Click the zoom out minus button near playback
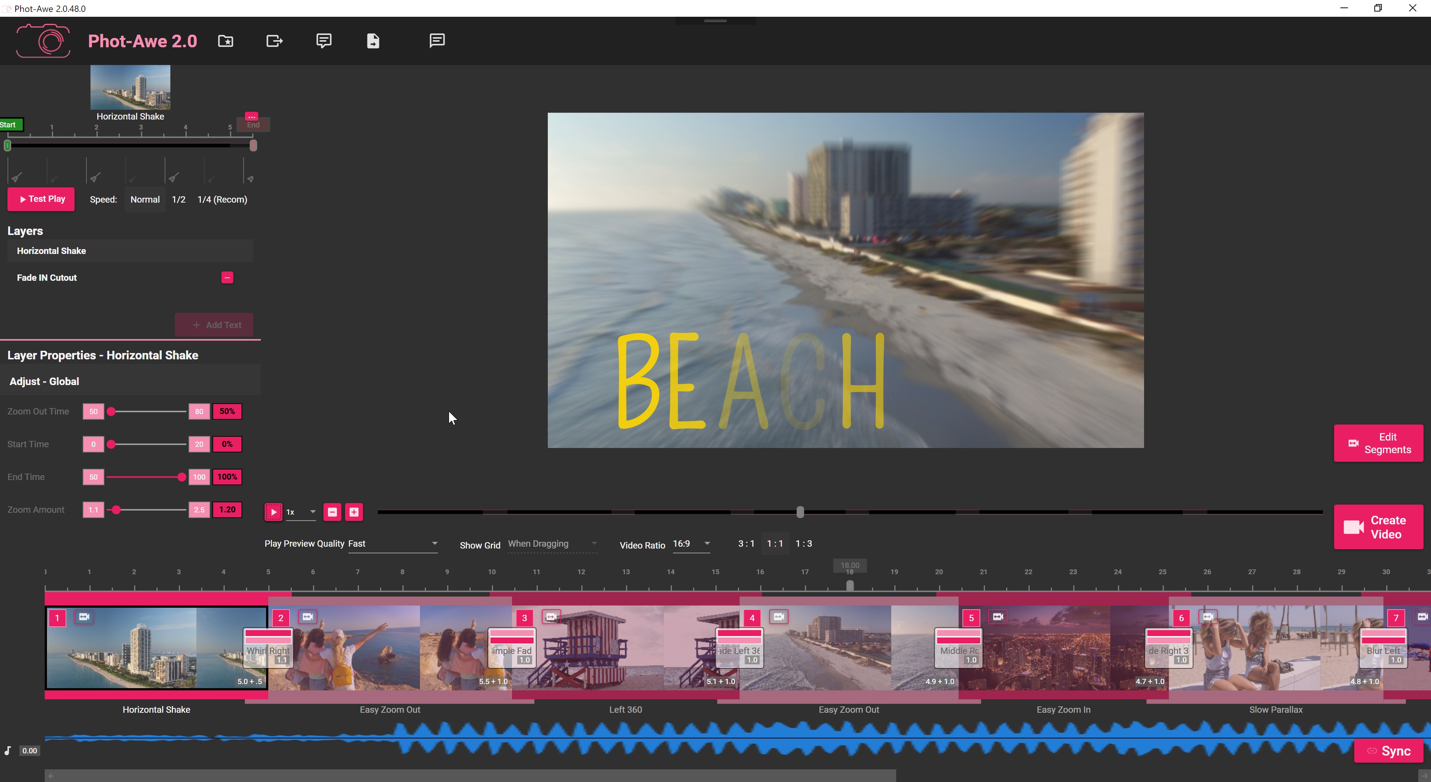Viewport: 1431px width, 782px height. tap(332, 512)
